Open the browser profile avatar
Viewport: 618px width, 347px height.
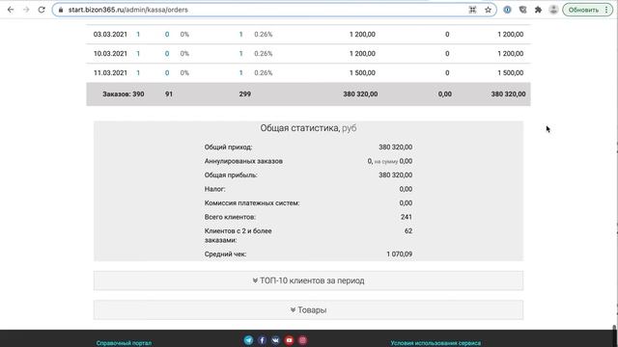click(x=553, y=10)
